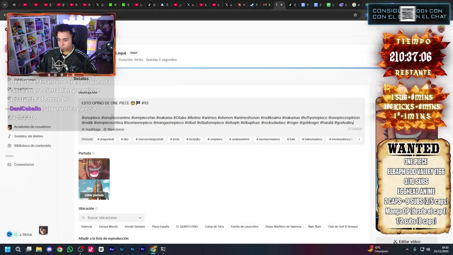Launch Adobe Lightroom from the taskbar
Screen dimensions: 453x255
point(122,249)
